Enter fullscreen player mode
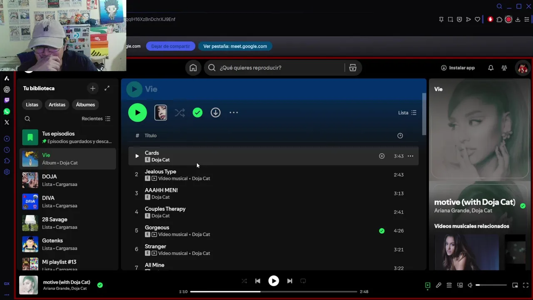Viewport: 533px width, 300px height. pyautogui.click(x=526, y=285)
